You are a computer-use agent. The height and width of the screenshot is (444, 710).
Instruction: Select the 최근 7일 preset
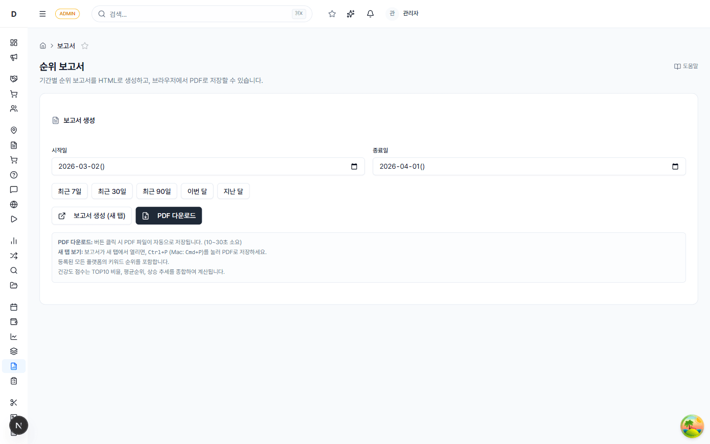pyautogui.click(x=70, y=191)
